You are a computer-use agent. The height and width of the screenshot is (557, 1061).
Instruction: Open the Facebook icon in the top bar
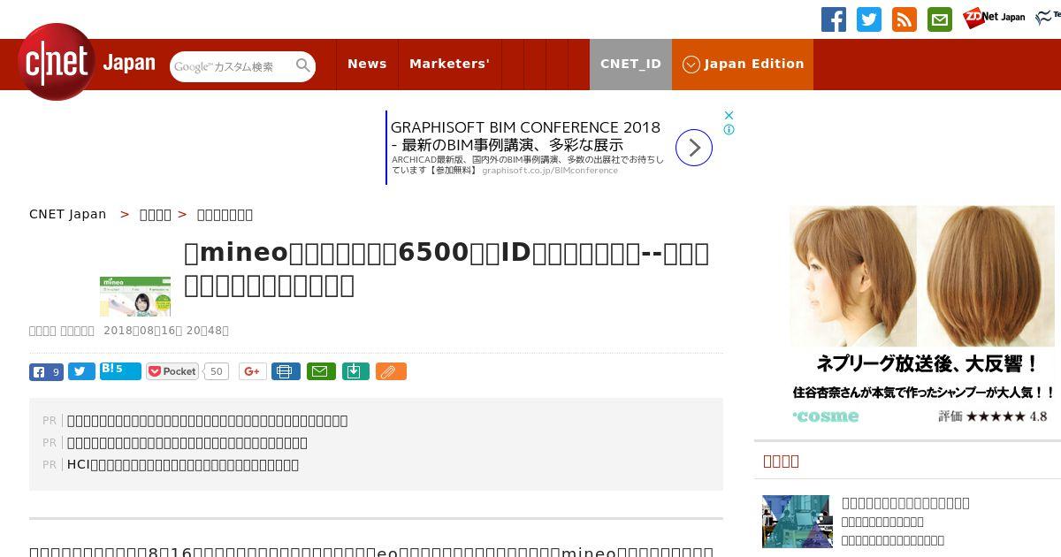[x=834, y=19]
